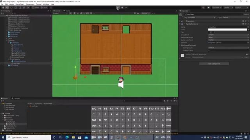
Task: Open the Sorting Layer dropdown
Action: click(229, 47)
